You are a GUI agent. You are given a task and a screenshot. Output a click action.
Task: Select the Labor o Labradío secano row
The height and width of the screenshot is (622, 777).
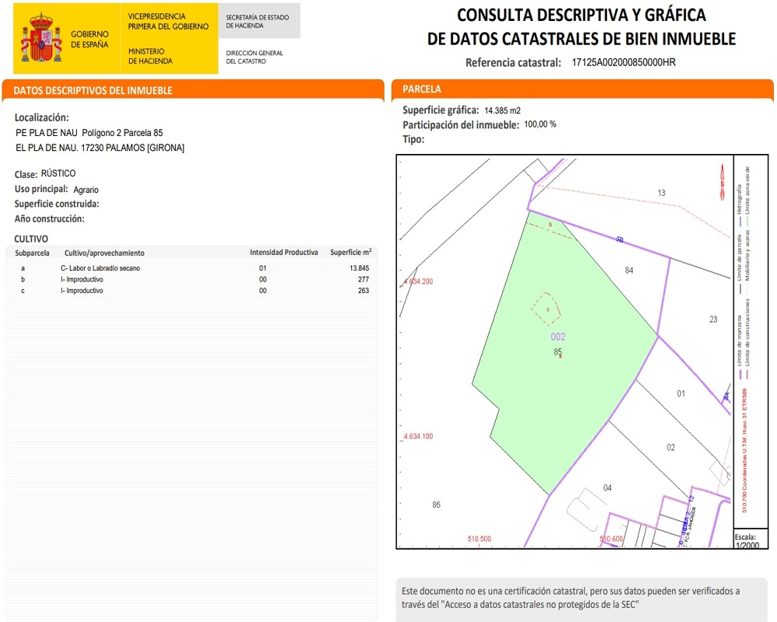tap(100, 268)
